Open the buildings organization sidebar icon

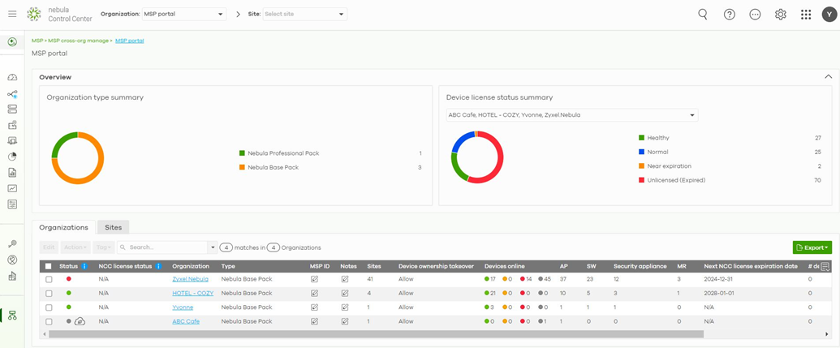(x=12, y=277)
